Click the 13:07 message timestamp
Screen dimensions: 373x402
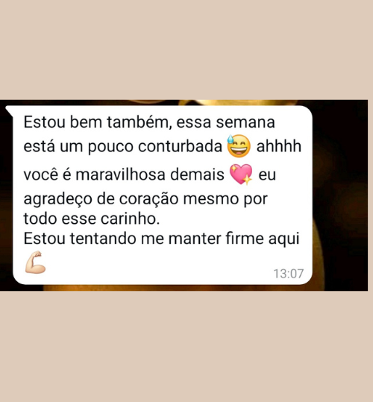click(x=289, y=274)
